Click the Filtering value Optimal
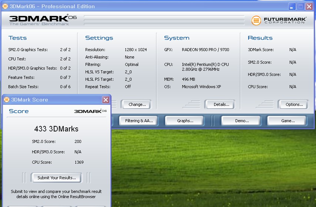316x207 pixels. [132, 65]
